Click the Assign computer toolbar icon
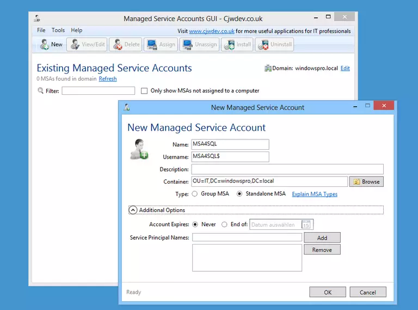 point(152,45)
